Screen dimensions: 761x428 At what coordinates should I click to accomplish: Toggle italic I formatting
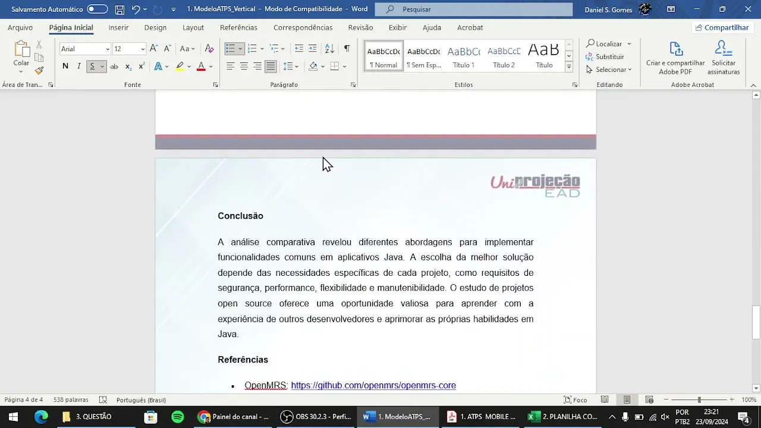click(x=78, y=67)
